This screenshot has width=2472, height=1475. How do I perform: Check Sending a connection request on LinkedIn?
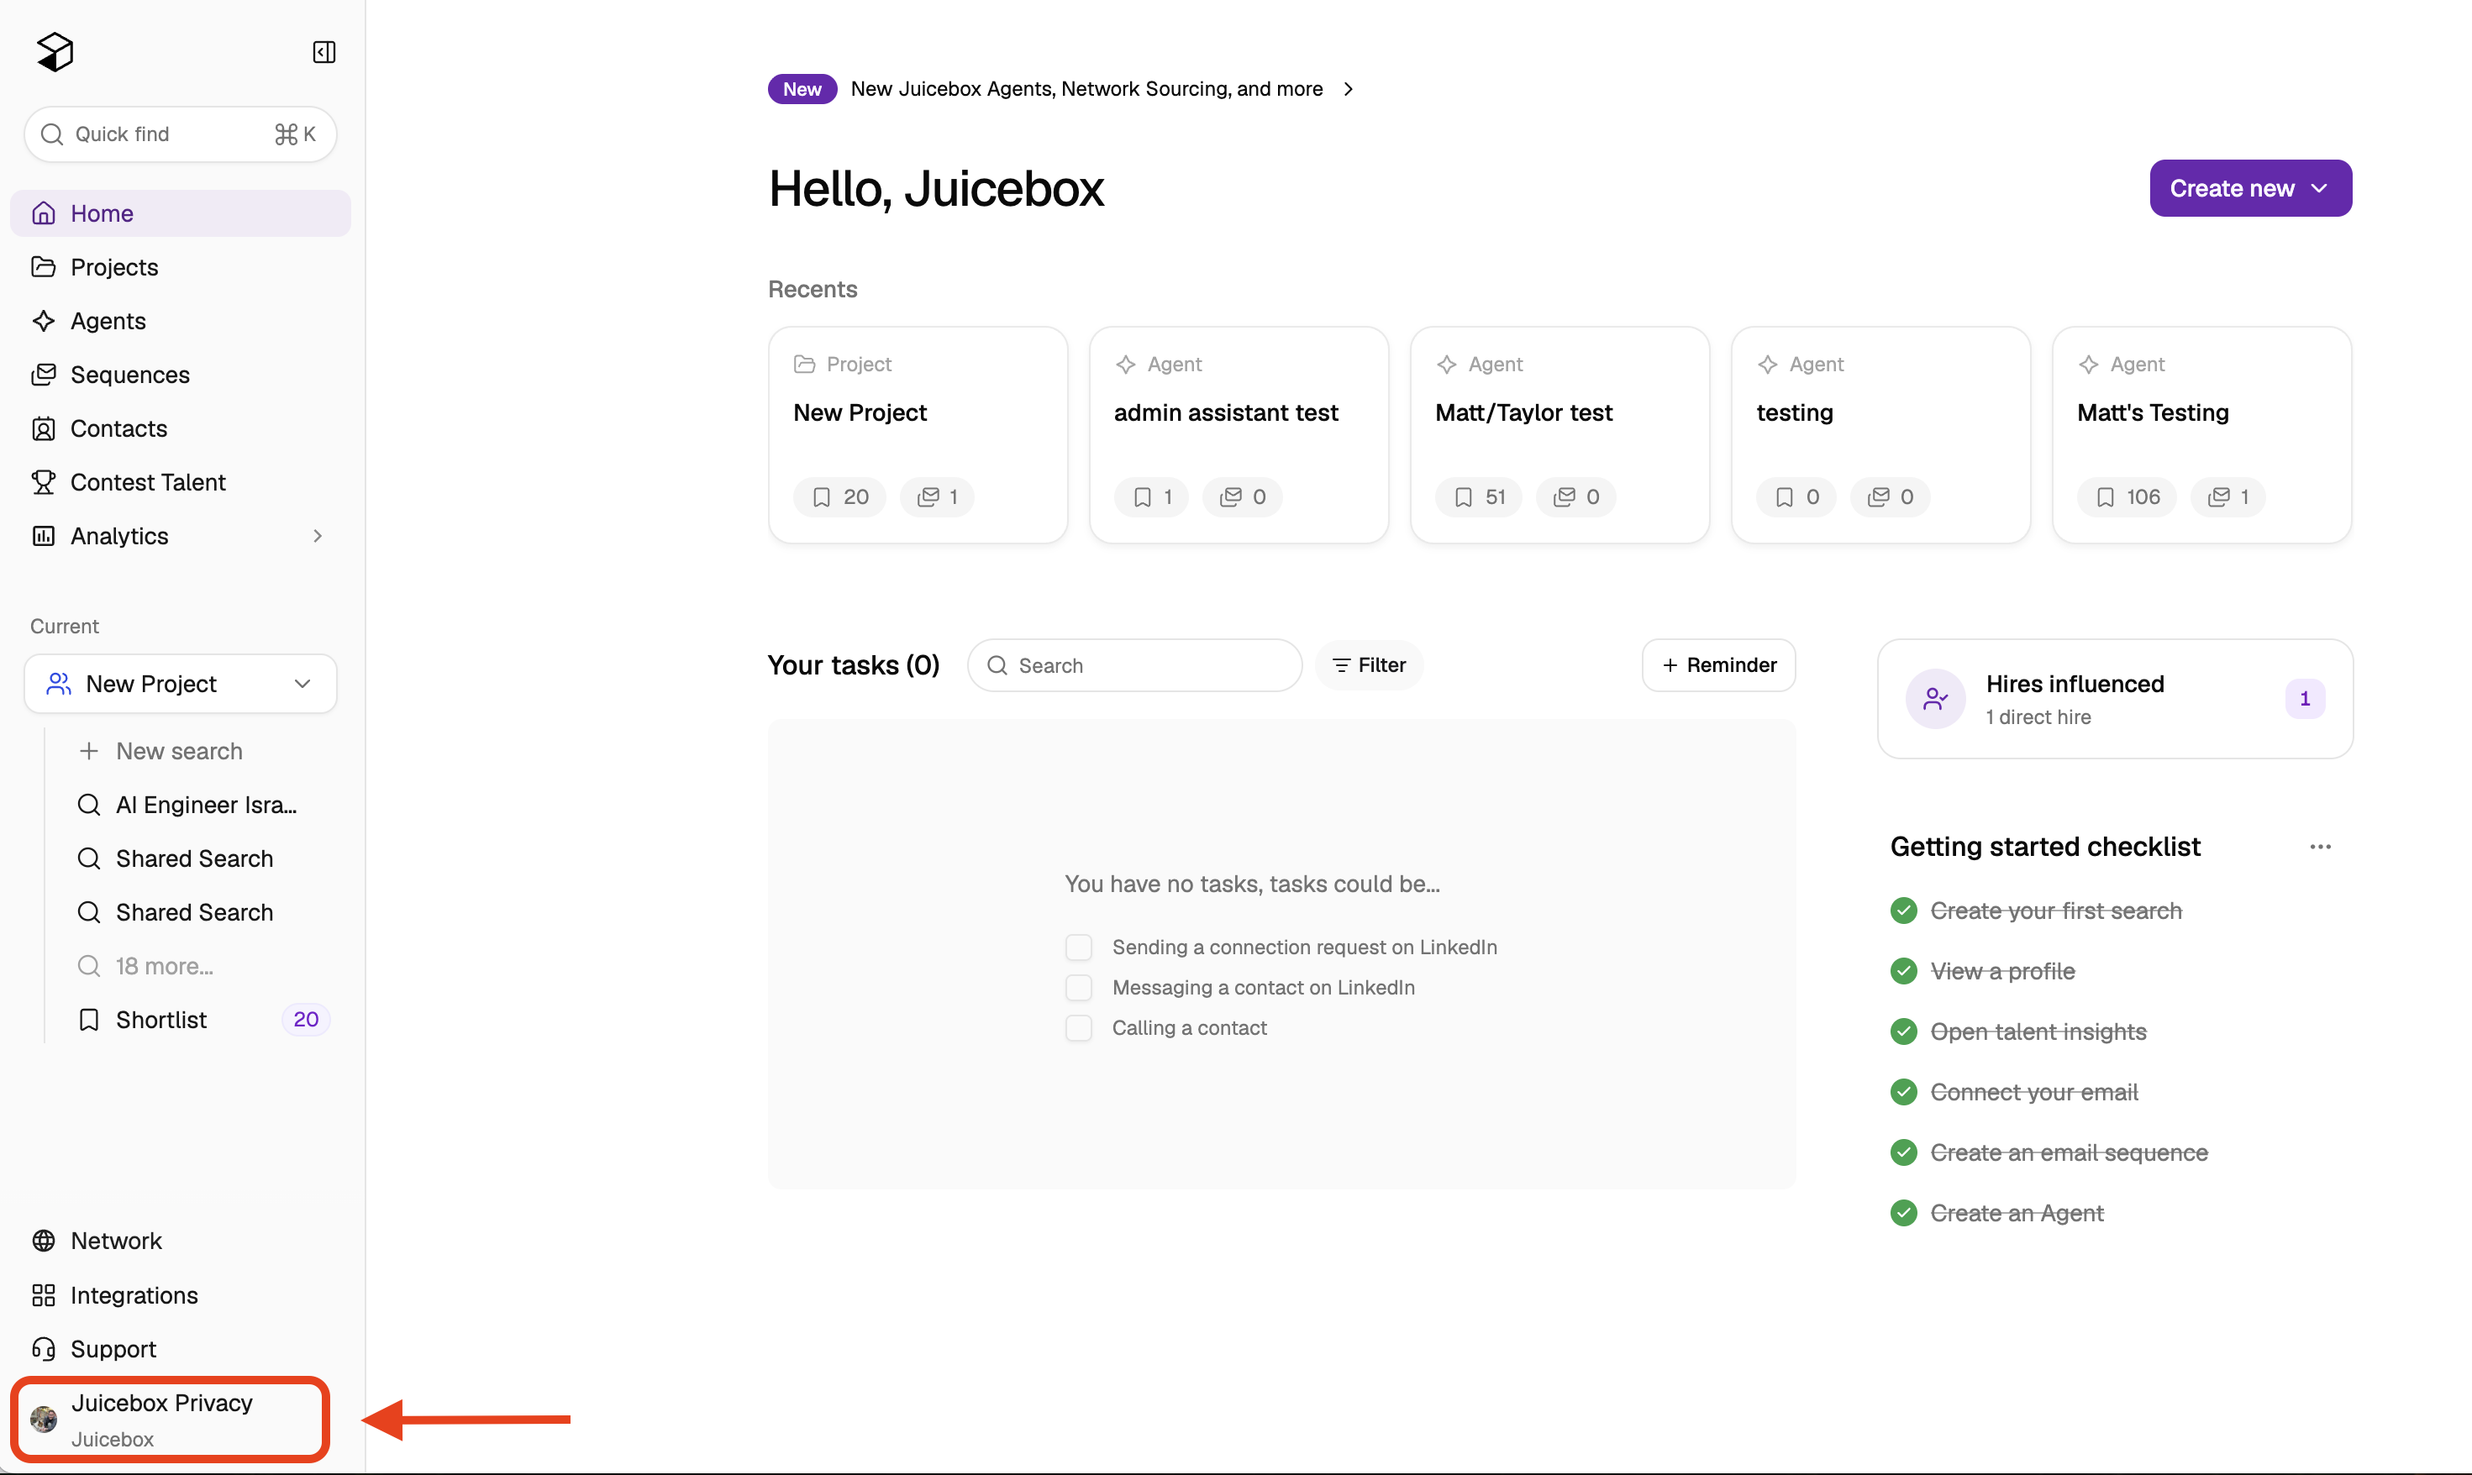[1079, 947]
